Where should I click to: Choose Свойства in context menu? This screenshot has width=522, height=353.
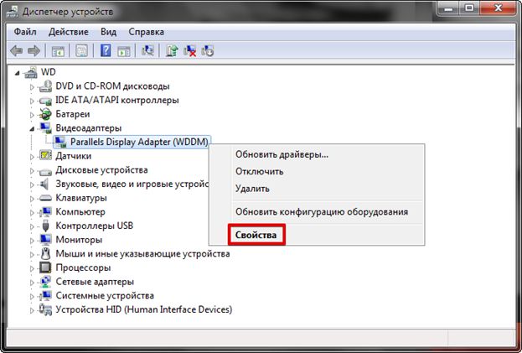(316, 235)
